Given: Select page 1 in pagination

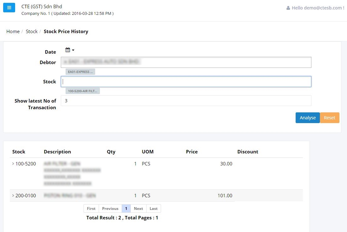Looking at the screenshot, I should pos(126,209).
